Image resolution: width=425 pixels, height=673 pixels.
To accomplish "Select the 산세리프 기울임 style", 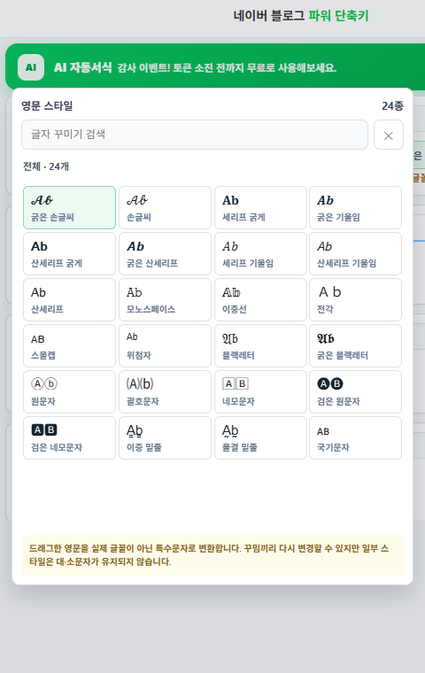I will (355, 253).
